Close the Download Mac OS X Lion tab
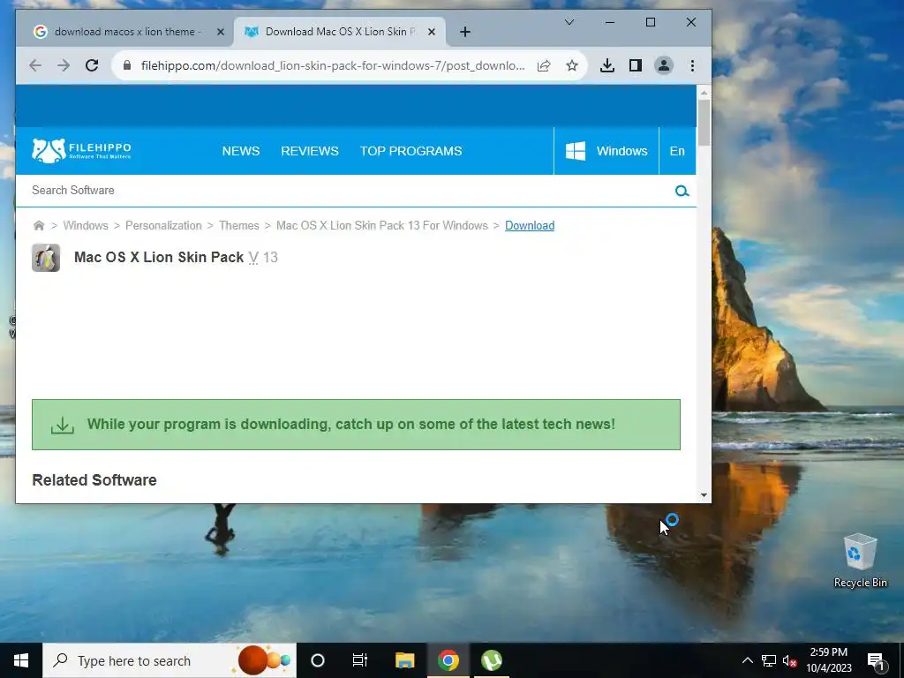This screenshot has height=678, width=904. 431,33
